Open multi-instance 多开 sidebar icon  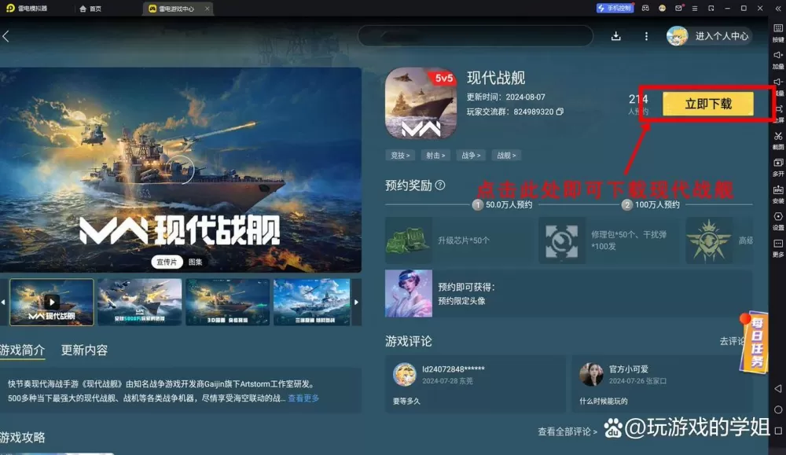(x=778, y=167)
